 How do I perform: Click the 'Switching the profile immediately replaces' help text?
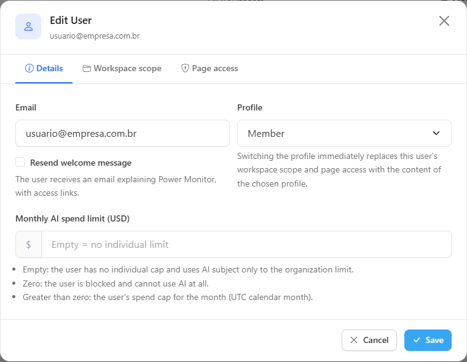339,170
